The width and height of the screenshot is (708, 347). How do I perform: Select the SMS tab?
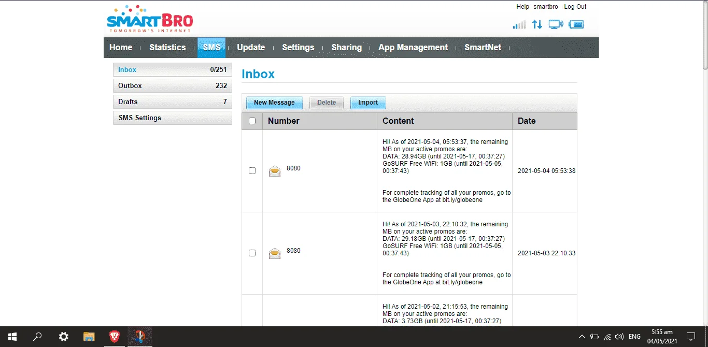(211, 47)
